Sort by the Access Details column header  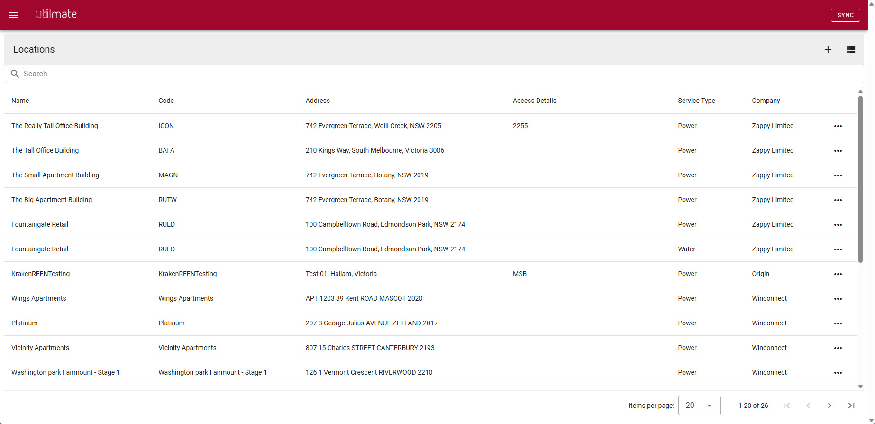tap(534, 101)
